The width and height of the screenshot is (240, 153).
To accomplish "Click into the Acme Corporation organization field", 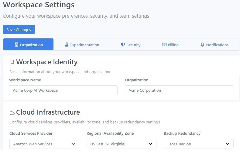I will pyautogui.click(x=179, y=90).
